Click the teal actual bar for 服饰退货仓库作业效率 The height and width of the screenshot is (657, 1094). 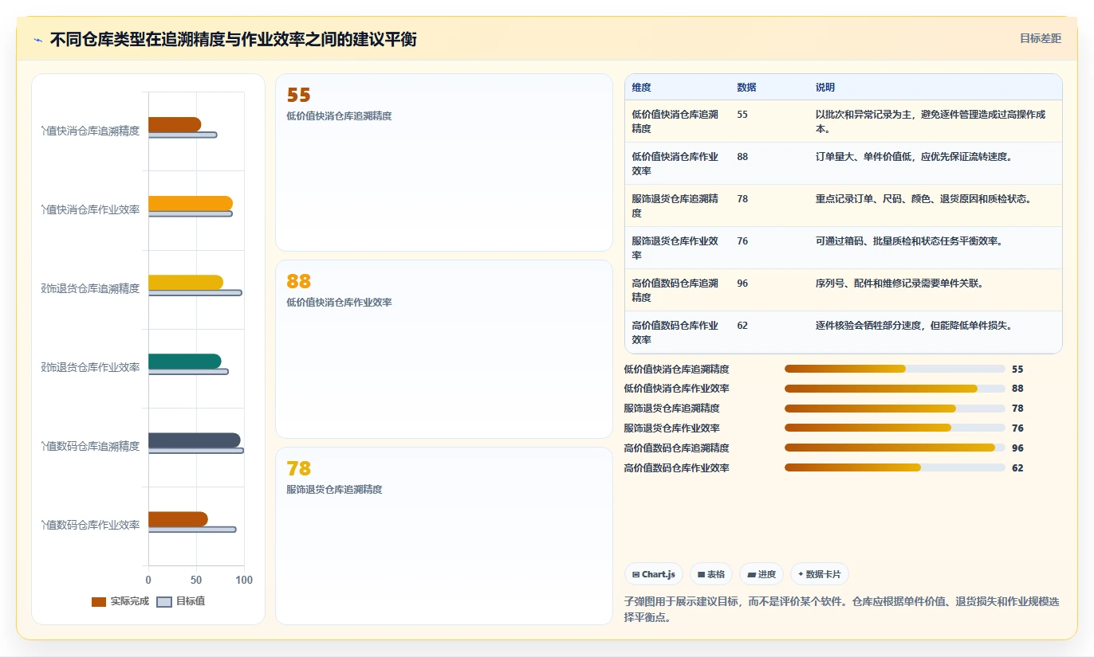tap(185, 361)
